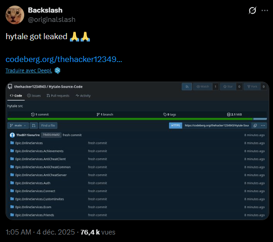The width and height of the screenshot is (273, 242).
Task: Open the clone more options ellipsis
Action: (x=263, y=125)
